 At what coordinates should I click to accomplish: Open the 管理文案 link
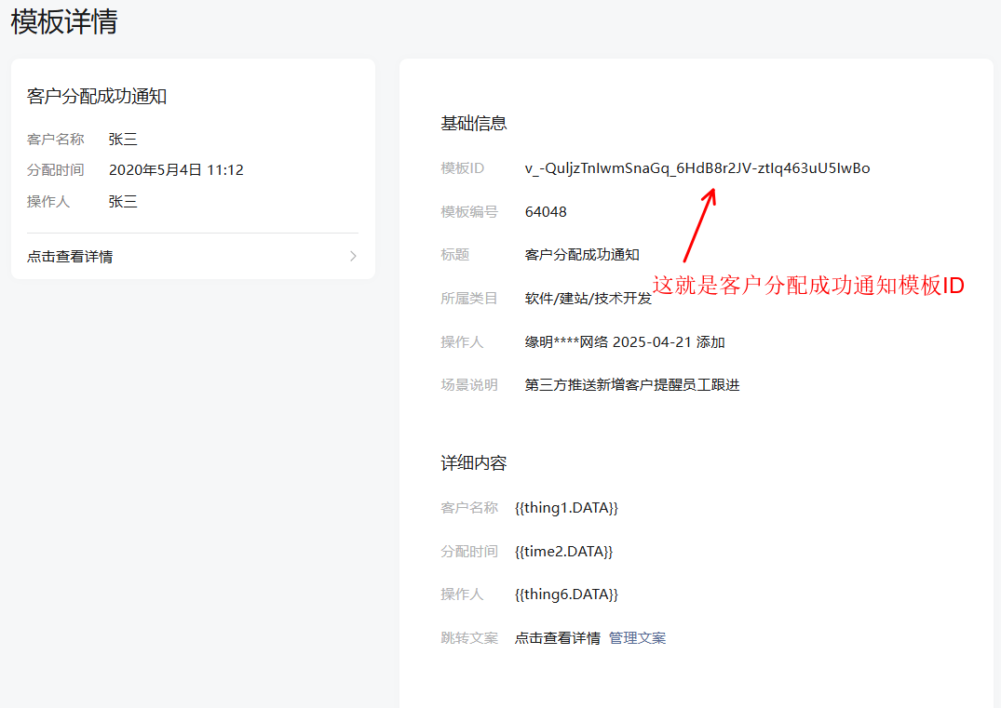[x=637, y=638]
